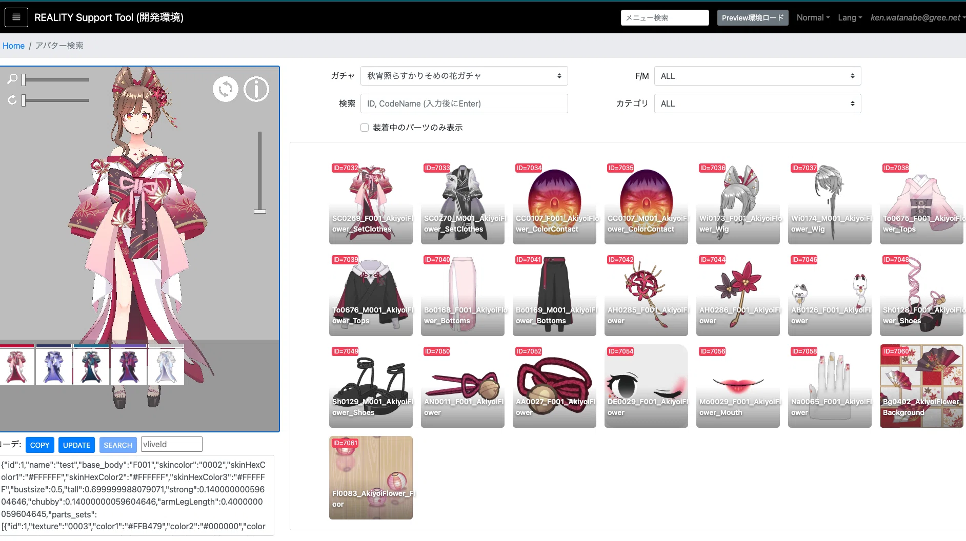Select item ID=7046 AB0126 fox accessory
Screen dimensions: 966x541
pyautogui.click(x=830, y=295)
